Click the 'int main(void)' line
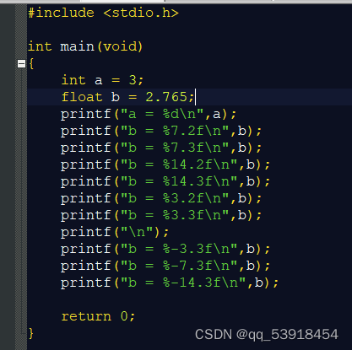Viewport: 352px width, 350px height. (85, 46)
